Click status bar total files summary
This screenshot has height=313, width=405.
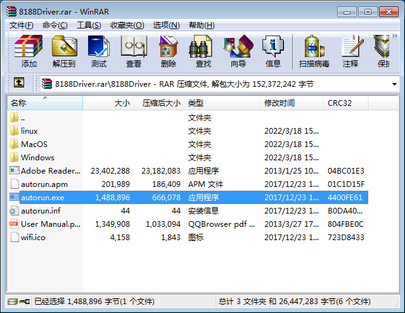[295, 302]
